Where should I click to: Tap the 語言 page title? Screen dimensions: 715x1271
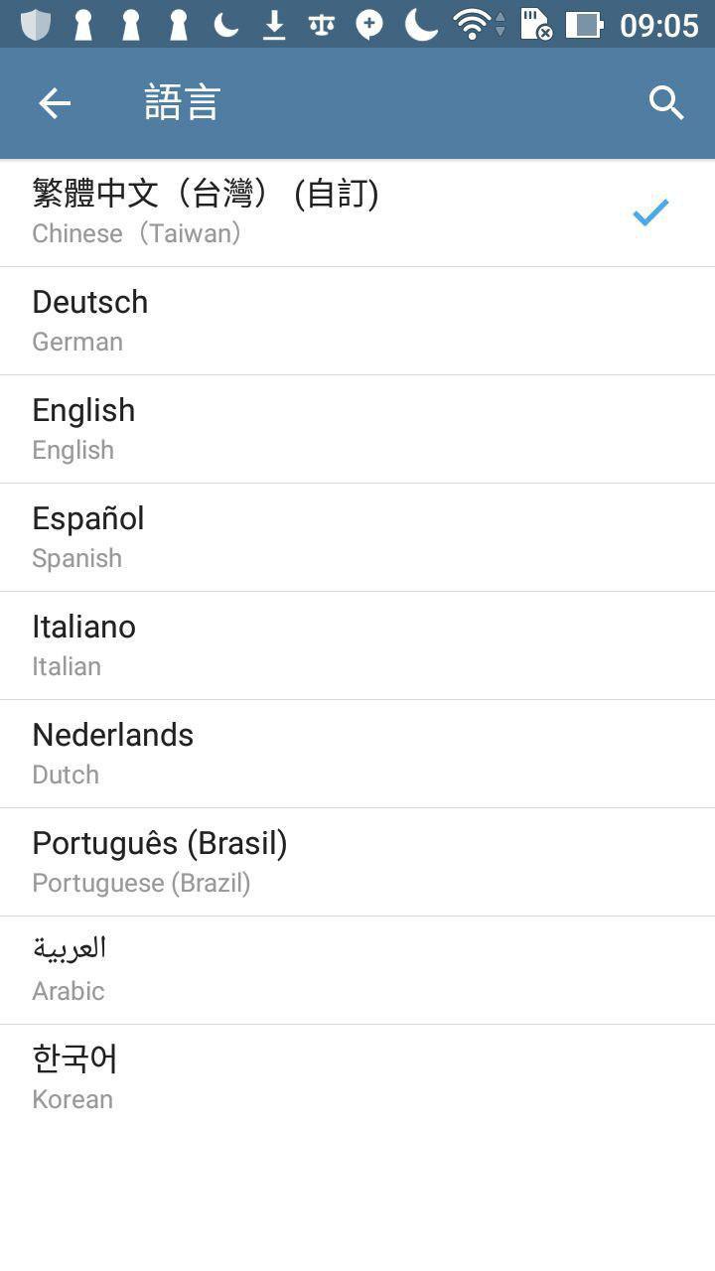[x=182, y=102]
